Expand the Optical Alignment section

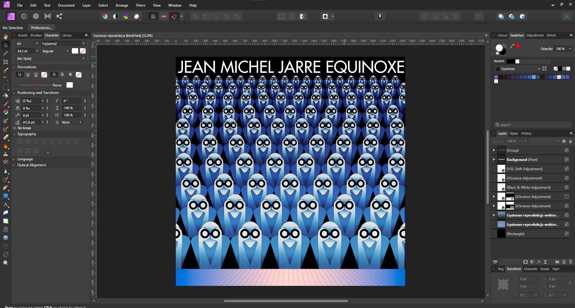tap(14, 165)
